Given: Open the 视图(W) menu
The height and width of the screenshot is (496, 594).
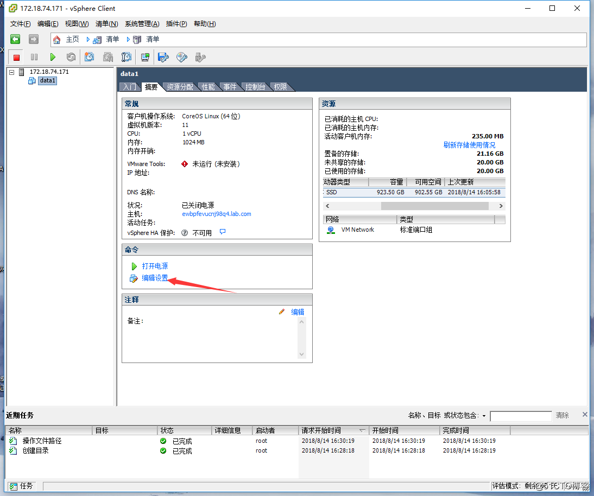Looking at the screenshot, I should pyautogui.click(x=77, y=24).
